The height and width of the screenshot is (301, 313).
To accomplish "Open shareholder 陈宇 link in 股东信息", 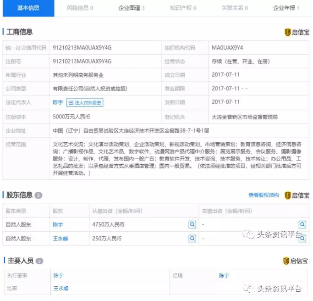I will pyautogui.click(x=58, y=225).
